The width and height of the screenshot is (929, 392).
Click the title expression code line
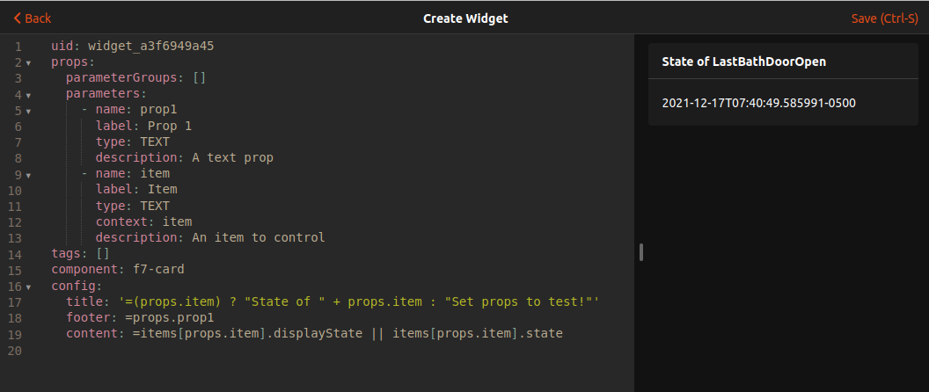[333, 301]
